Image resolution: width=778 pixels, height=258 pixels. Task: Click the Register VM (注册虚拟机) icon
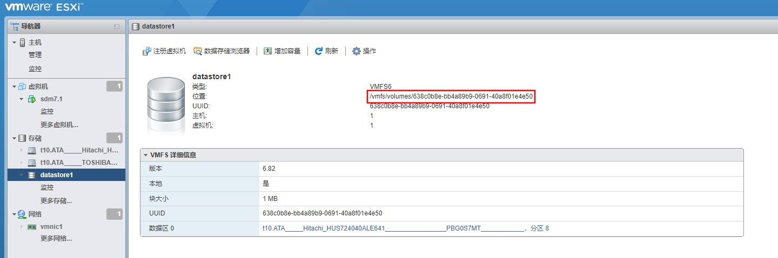pyautogui.click(x=146, y=51)
